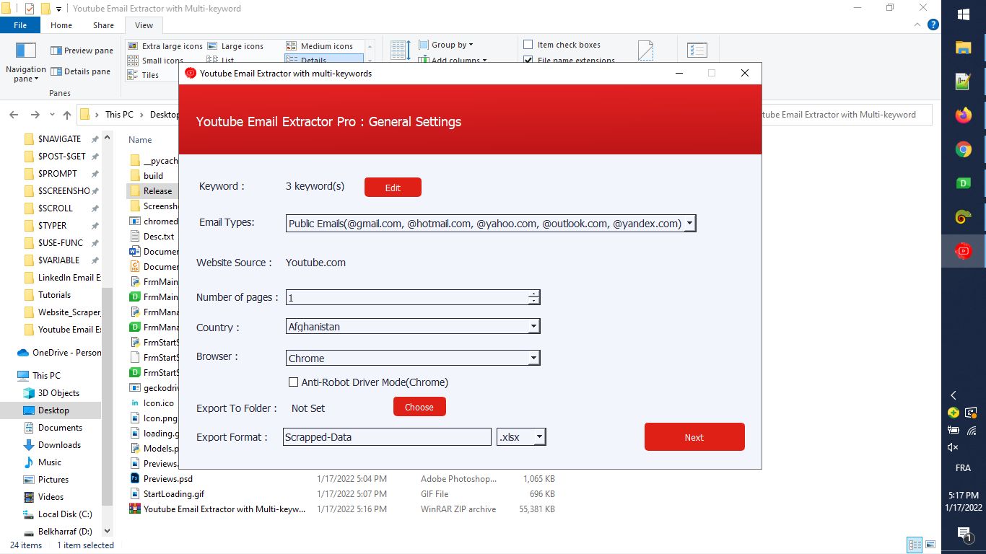
Task: Choose Tiles layout
Action: 144,75
